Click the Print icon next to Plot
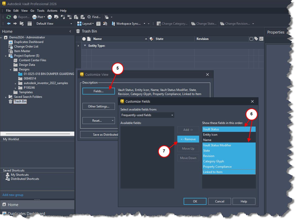The image size is (296, 220). (50, 17)
